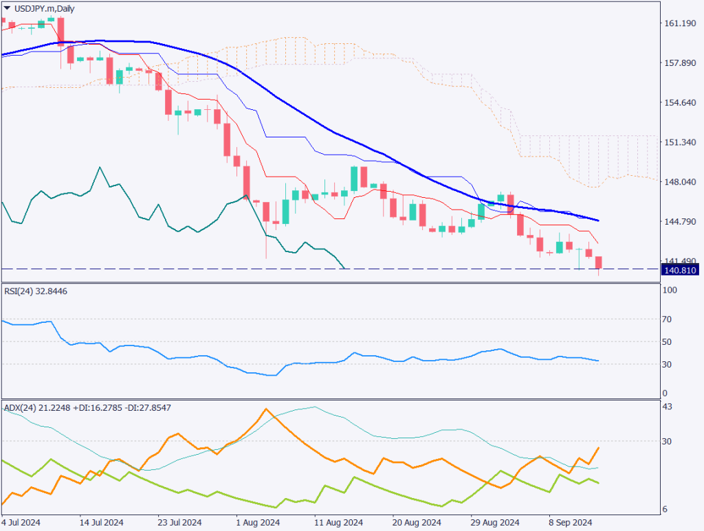
Task: Open the chart dropdown arrow beside USDJPY.m
Action: pyautogui.click(x=8, y=8)
